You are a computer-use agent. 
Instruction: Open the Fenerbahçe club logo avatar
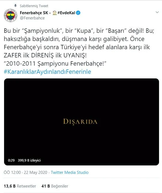point(11,15)
